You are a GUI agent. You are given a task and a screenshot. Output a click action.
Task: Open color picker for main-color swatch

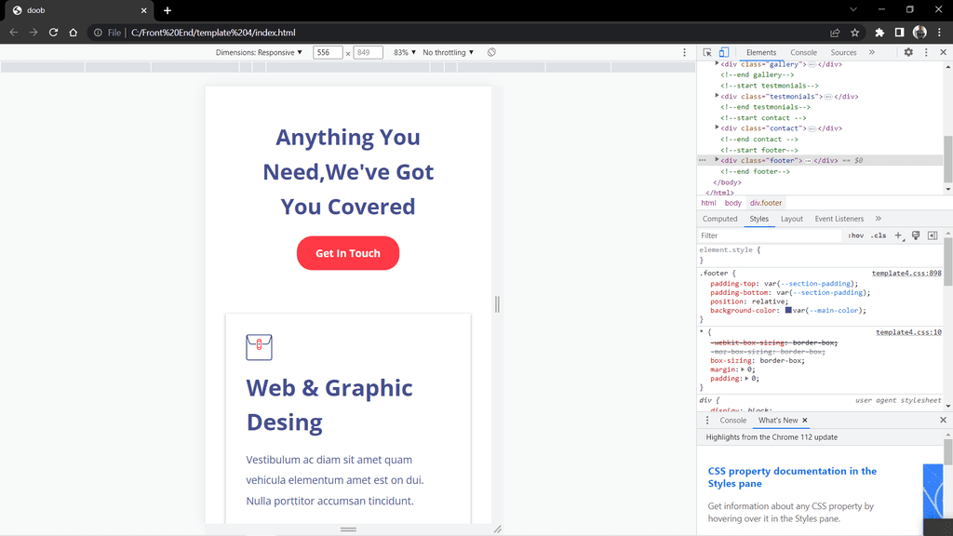coord(788,311)
